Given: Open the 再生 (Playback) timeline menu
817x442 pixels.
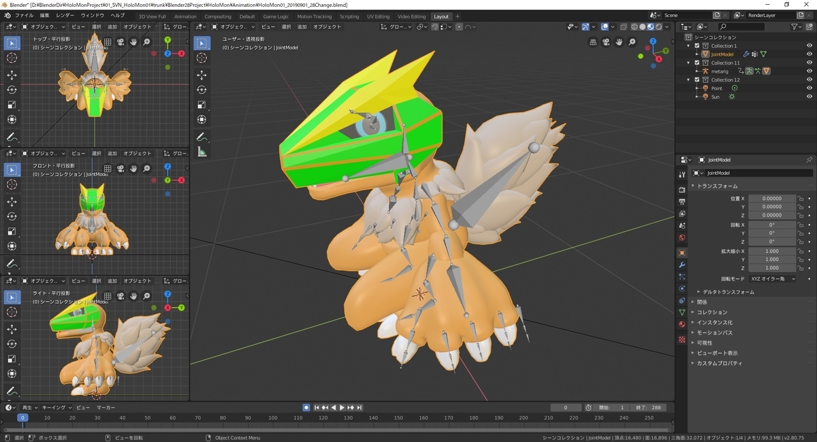Looking at the screenshot, I should pyautogui.click(x=29, y=407).
